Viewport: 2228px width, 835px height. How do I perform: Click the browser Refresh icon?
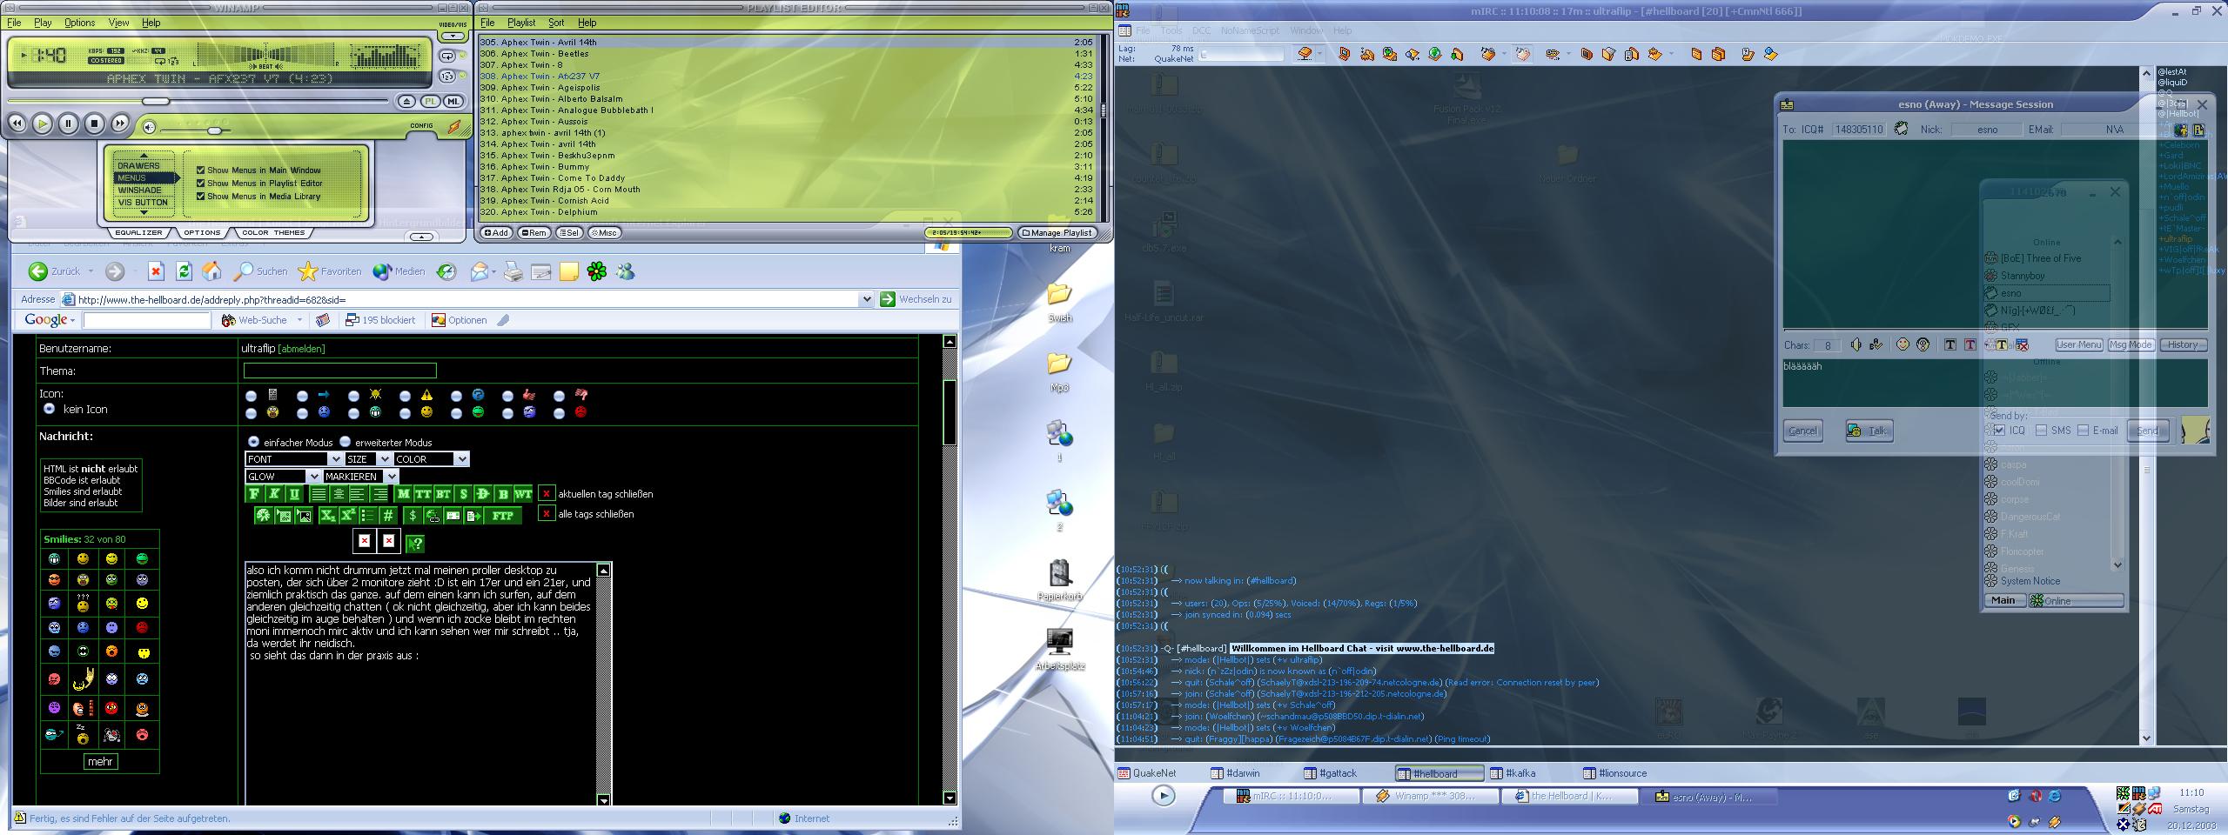[184, 272]
